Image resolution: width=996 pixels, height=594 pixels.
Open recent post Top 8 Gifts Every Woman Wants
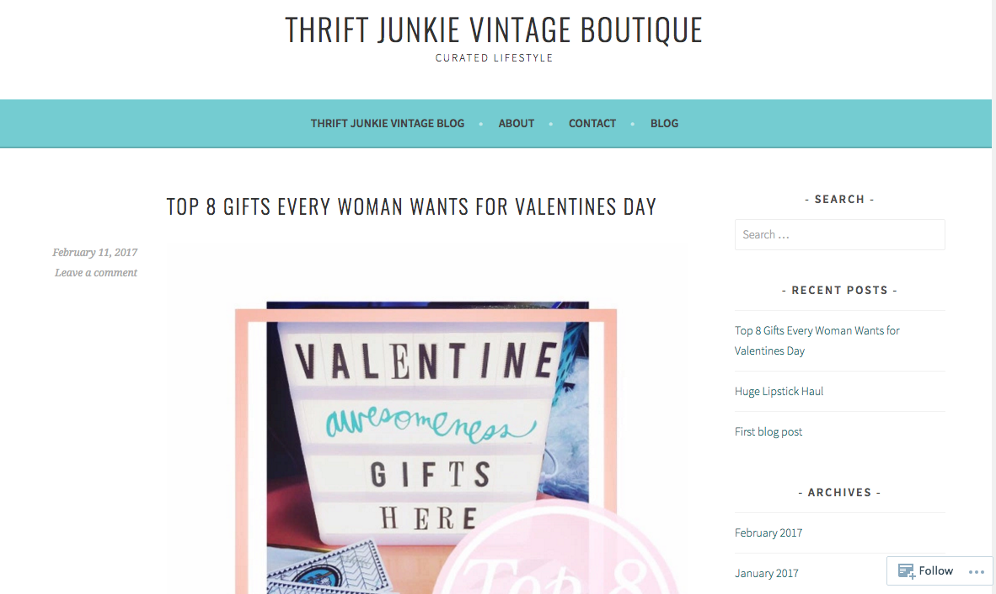pyautogui.click(x=817, y=340)
